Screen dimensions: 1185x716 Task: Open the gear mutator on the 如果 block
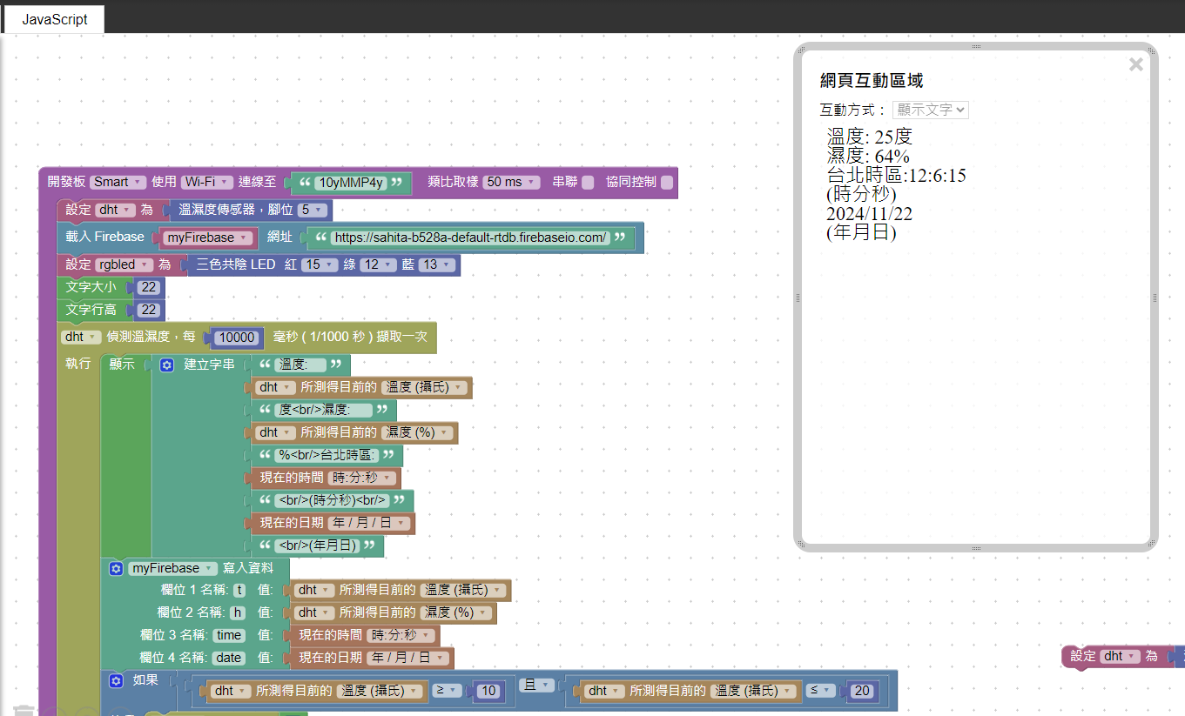tap(116, 680)
